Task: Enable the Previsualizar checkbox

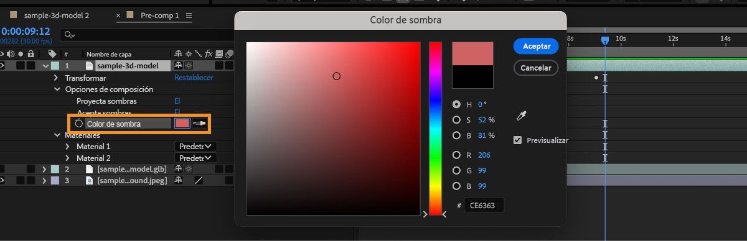Action: (x=517, y=140)
